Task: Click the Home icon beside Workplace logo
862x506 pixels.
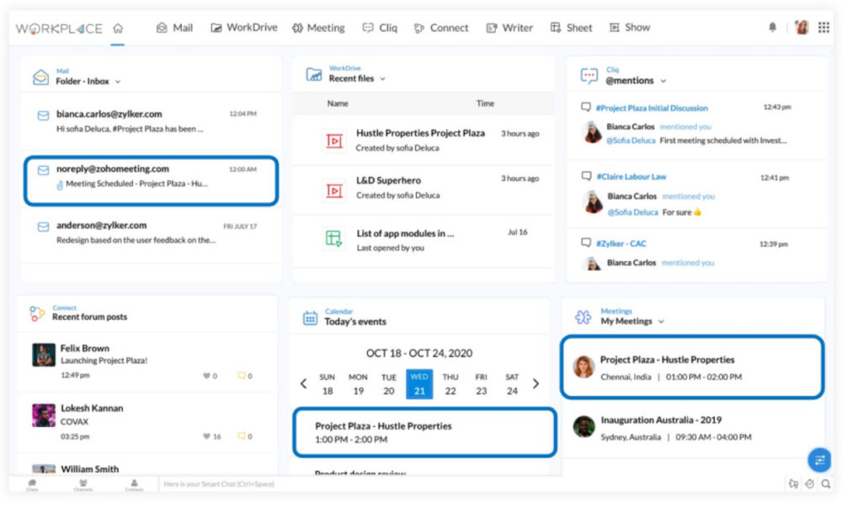Action: coord(118,28)
